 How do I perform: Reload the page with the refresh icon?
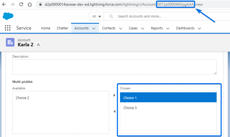(x=21, y=5)
